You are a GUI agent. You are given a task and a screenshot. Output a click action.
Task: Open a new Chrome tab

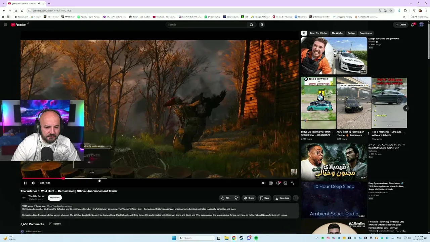pyautogui.click(x=49, y=3)
